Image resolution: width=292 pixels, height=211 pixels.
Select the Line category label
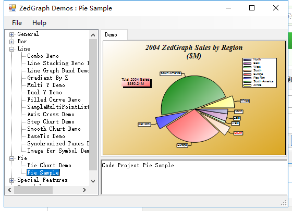tap(23, 49)
